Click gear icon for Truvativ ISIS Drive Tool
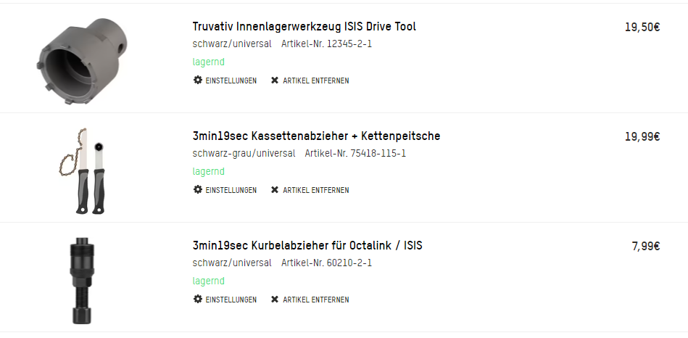Viewport: 688px width, 338px height. click(197, 81)
